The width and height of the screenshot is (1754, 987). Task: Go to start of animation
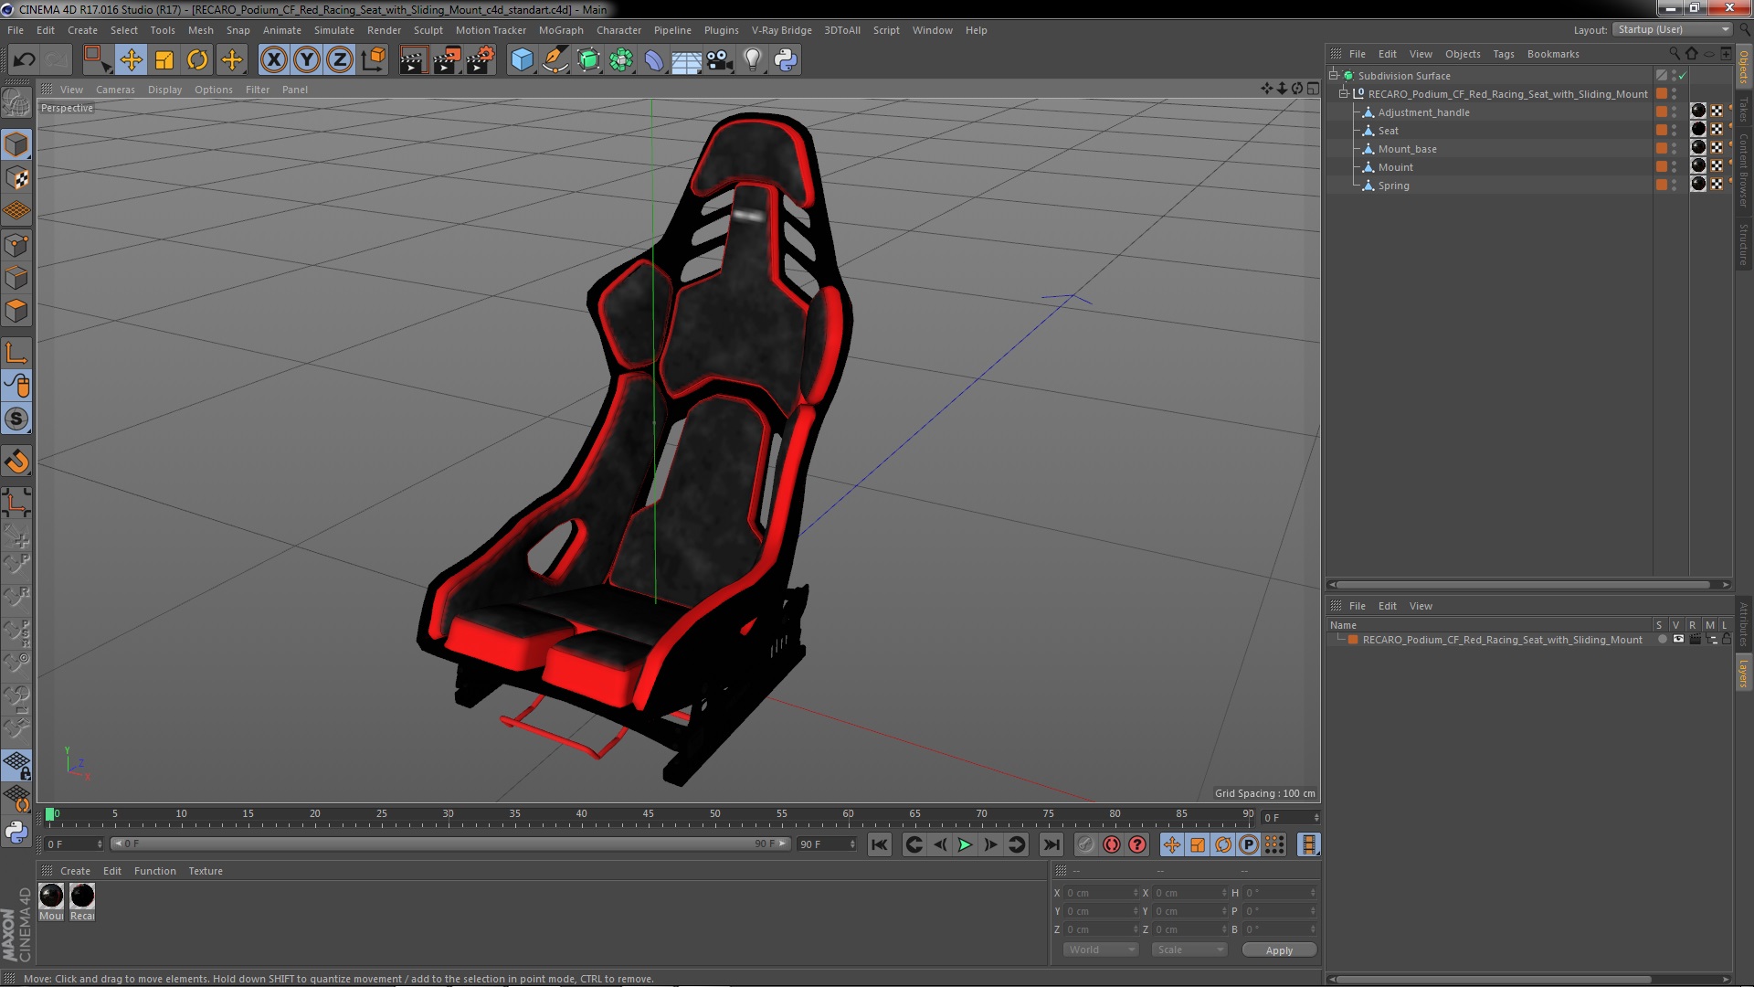(x=879, y=845)
